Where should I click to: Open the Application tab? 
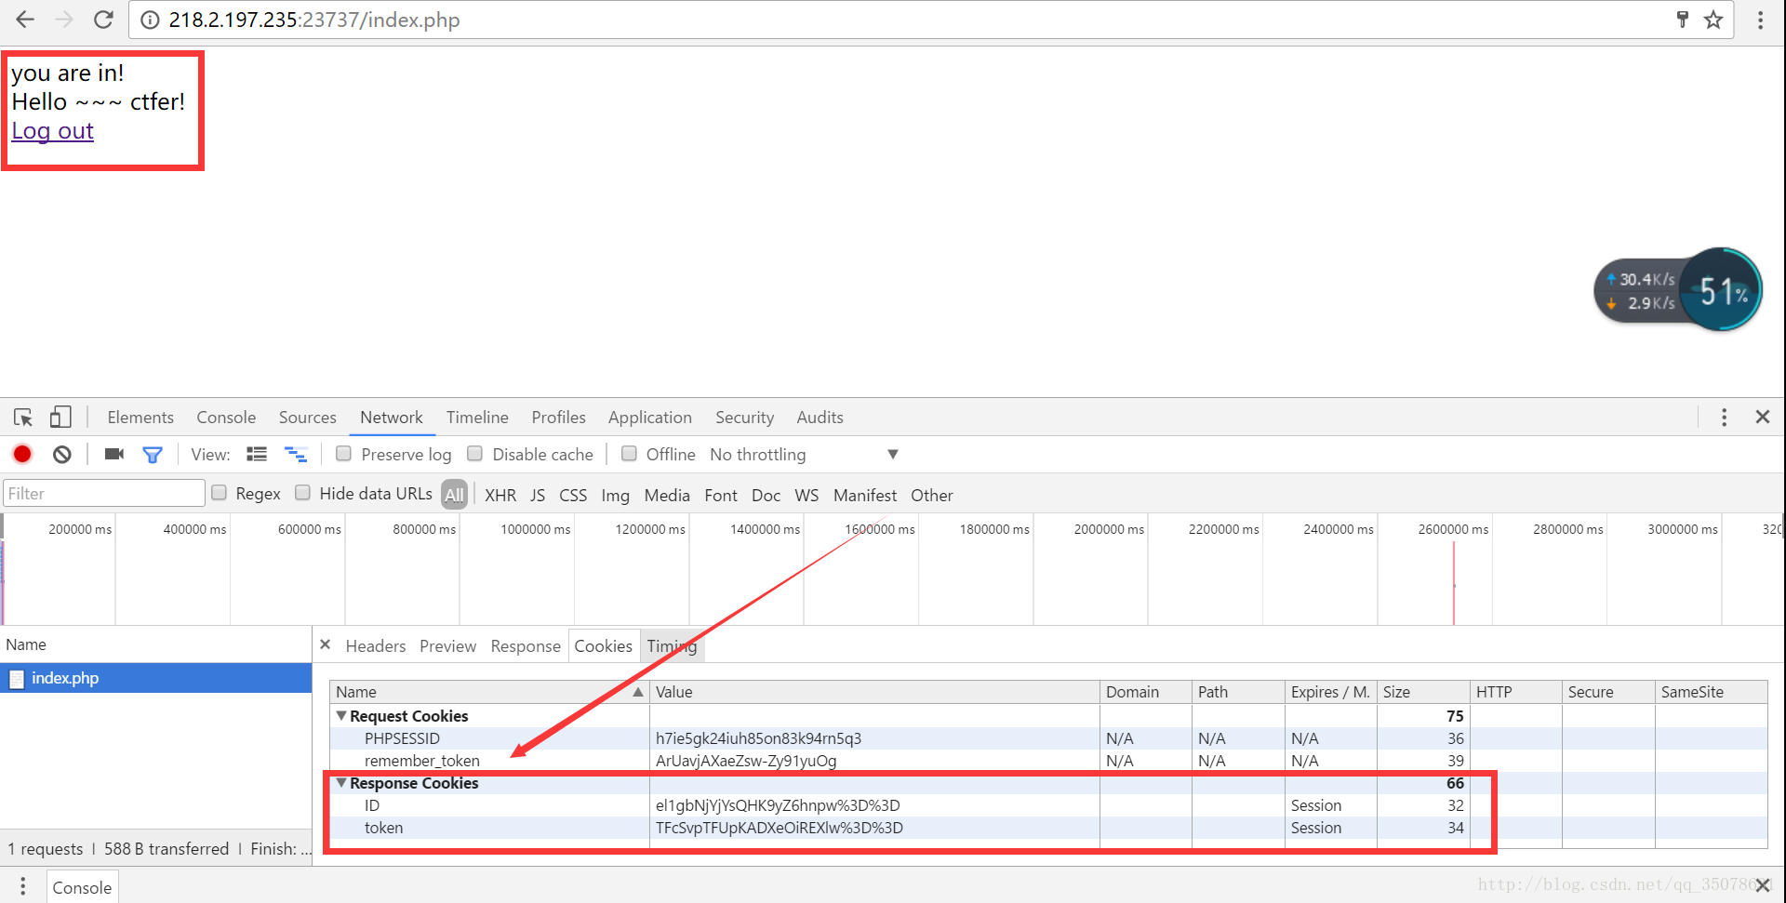(x=650, y=418)
